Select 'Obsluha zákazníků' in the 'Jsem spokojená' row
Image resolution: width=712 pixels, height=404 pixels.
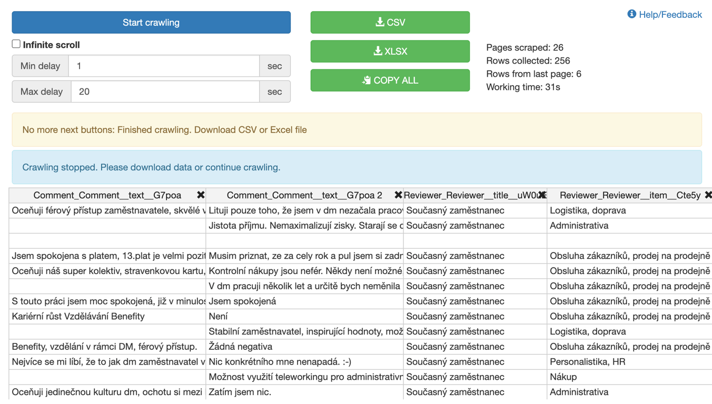[x=629, y=301]
